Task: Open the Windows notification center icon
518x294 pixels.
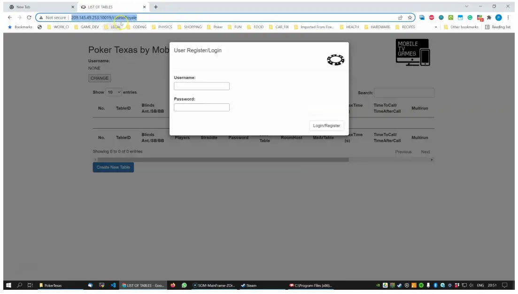Action: click(x=504, y=285)
